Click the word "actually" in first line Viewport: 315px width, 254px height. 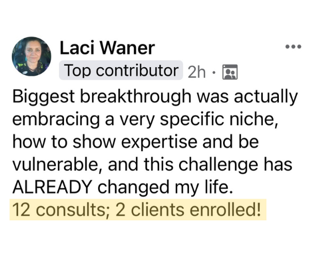[265, 97]
